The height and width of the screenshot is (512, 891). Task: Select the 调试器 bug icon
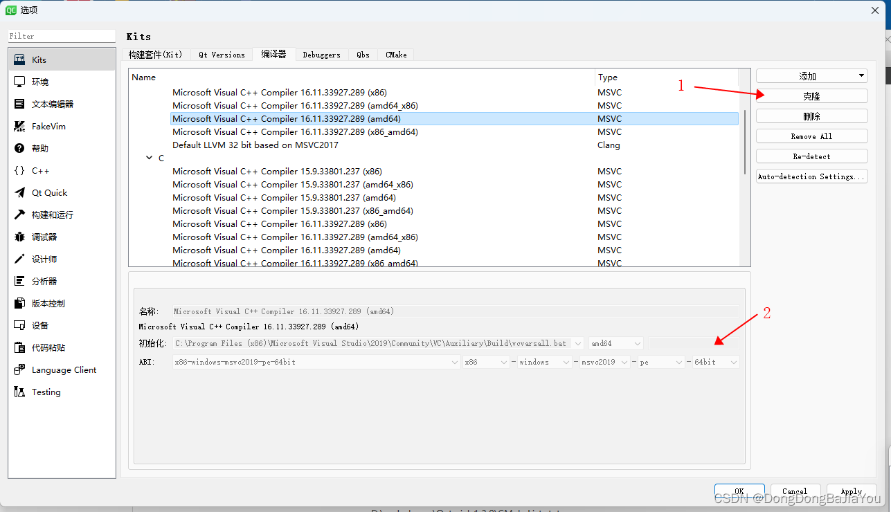[x=19, y=237]
